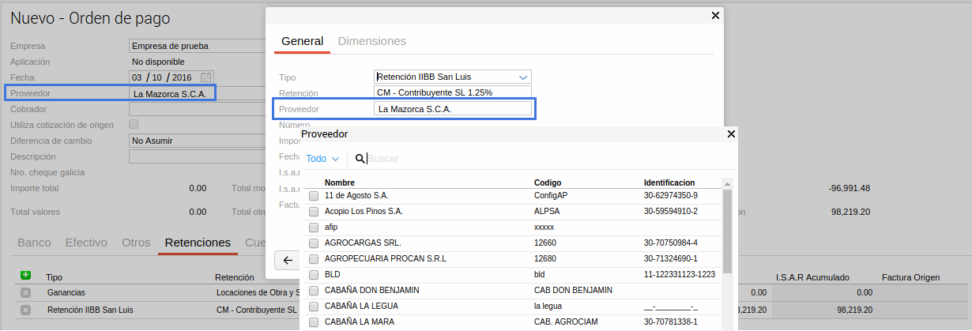The height and width of the screenshot is (331, 972).
Task: Click the back arrow button
Action: click(x=288, y=260)
